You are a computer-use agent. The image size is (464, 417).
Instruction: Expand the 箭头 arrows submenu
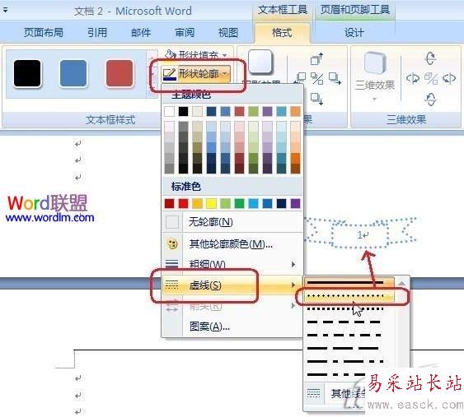pos(232,306)
